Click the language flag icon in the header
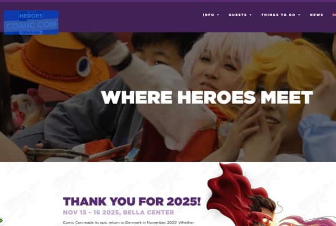336x226 pixels. coord(334,15)
